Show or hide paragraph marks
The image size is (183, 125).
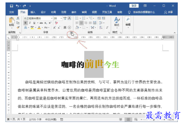click(107, 27)
